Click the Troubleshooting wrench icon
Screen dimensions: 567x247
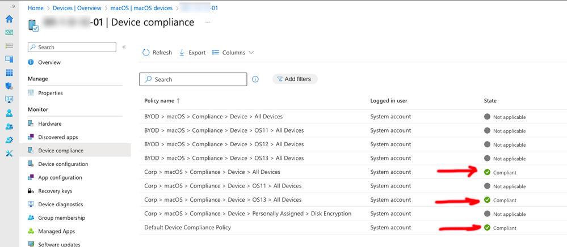click(9, 154)
